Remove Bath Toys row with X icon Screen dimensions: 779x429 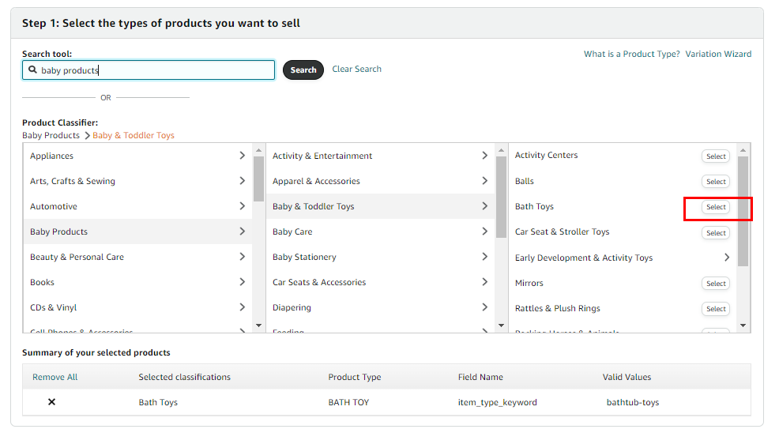pos(52,402)
